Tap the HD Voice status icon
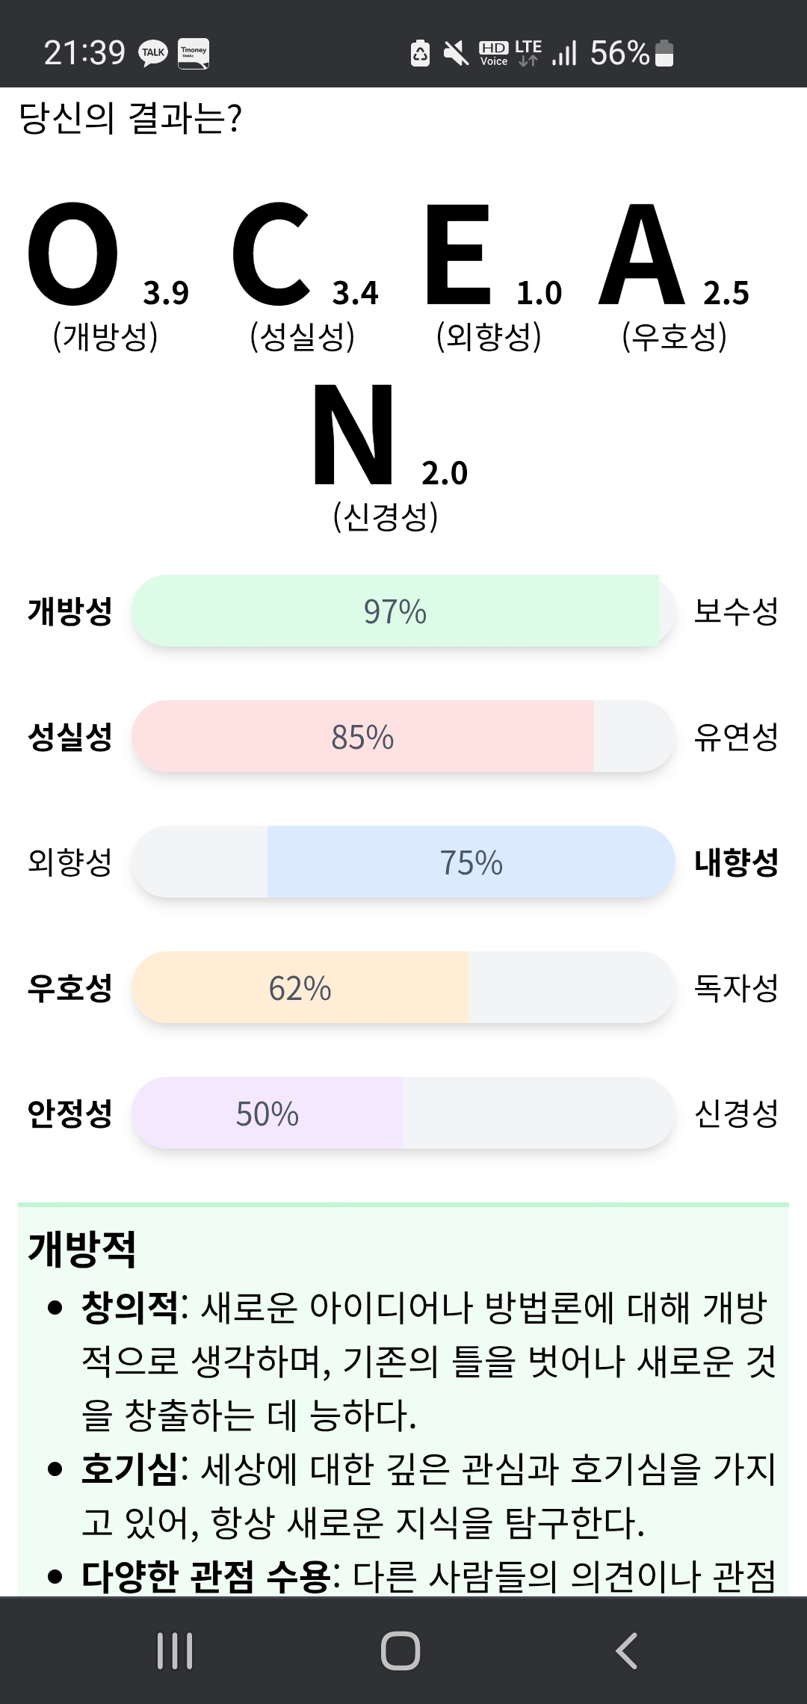 click(493, 53)
